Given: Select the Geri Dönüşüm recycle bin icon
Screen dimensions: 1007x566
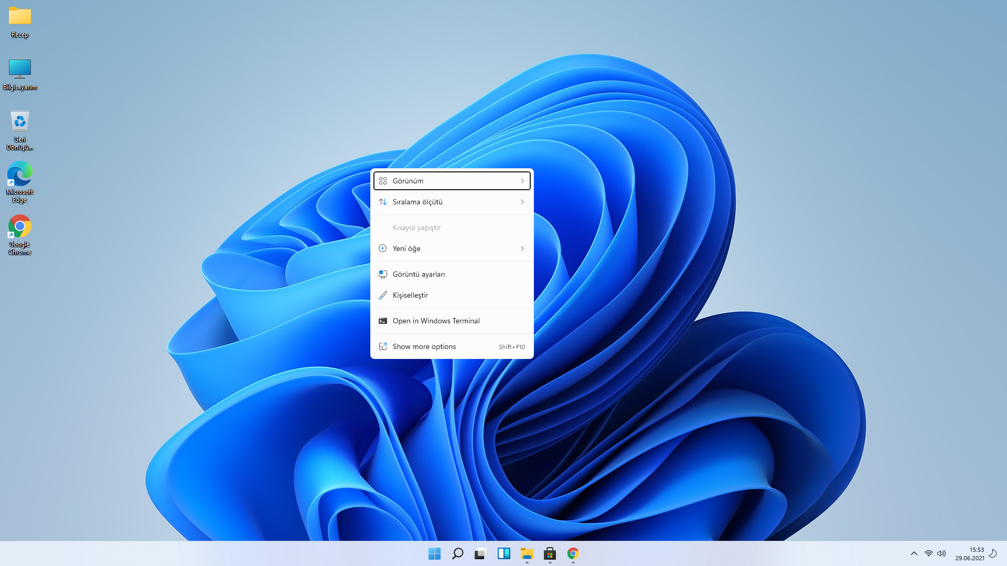Looking at the screenshot, I should pyautogui.click(x=20, y=122).
